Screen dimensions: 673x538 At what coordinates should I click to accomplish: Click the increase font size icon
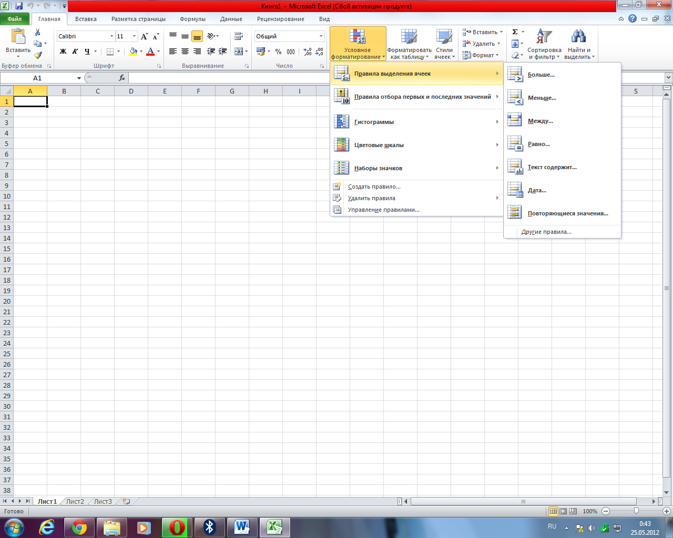point(144,36)
